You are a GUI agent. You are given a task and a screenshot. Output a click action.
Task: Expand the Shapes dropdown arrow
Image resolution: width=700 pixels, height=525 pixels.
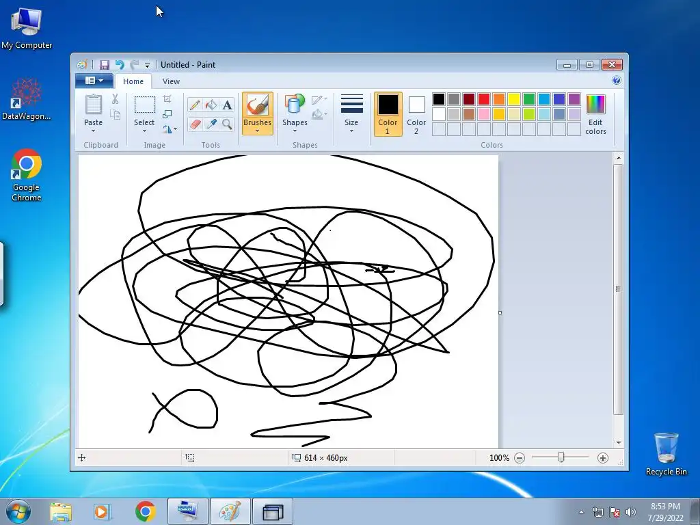pos(295,131)
